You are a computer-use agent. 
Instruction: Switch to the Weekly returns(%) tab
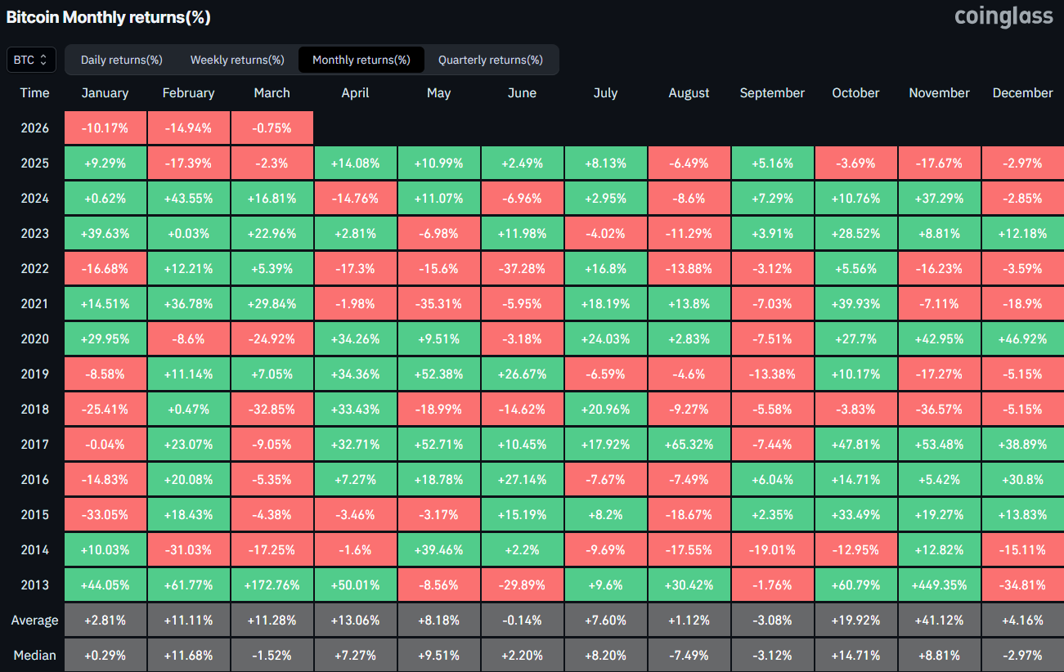(x=236, y=59)
